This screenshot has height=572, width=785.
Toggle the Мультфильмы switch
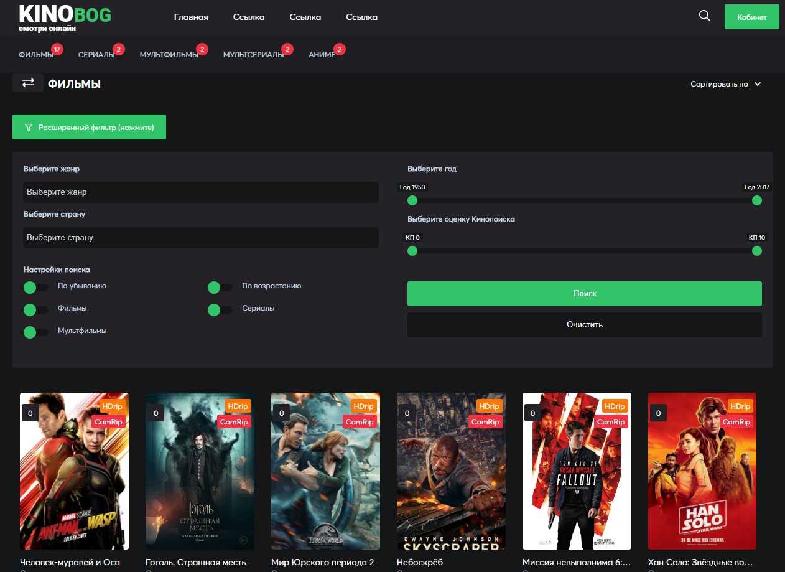(35, 332)
